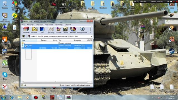The height and width of the screenshot is (100, 178).
Task: Expand the archive path dropdown arrow
Action: click(92, 36)
